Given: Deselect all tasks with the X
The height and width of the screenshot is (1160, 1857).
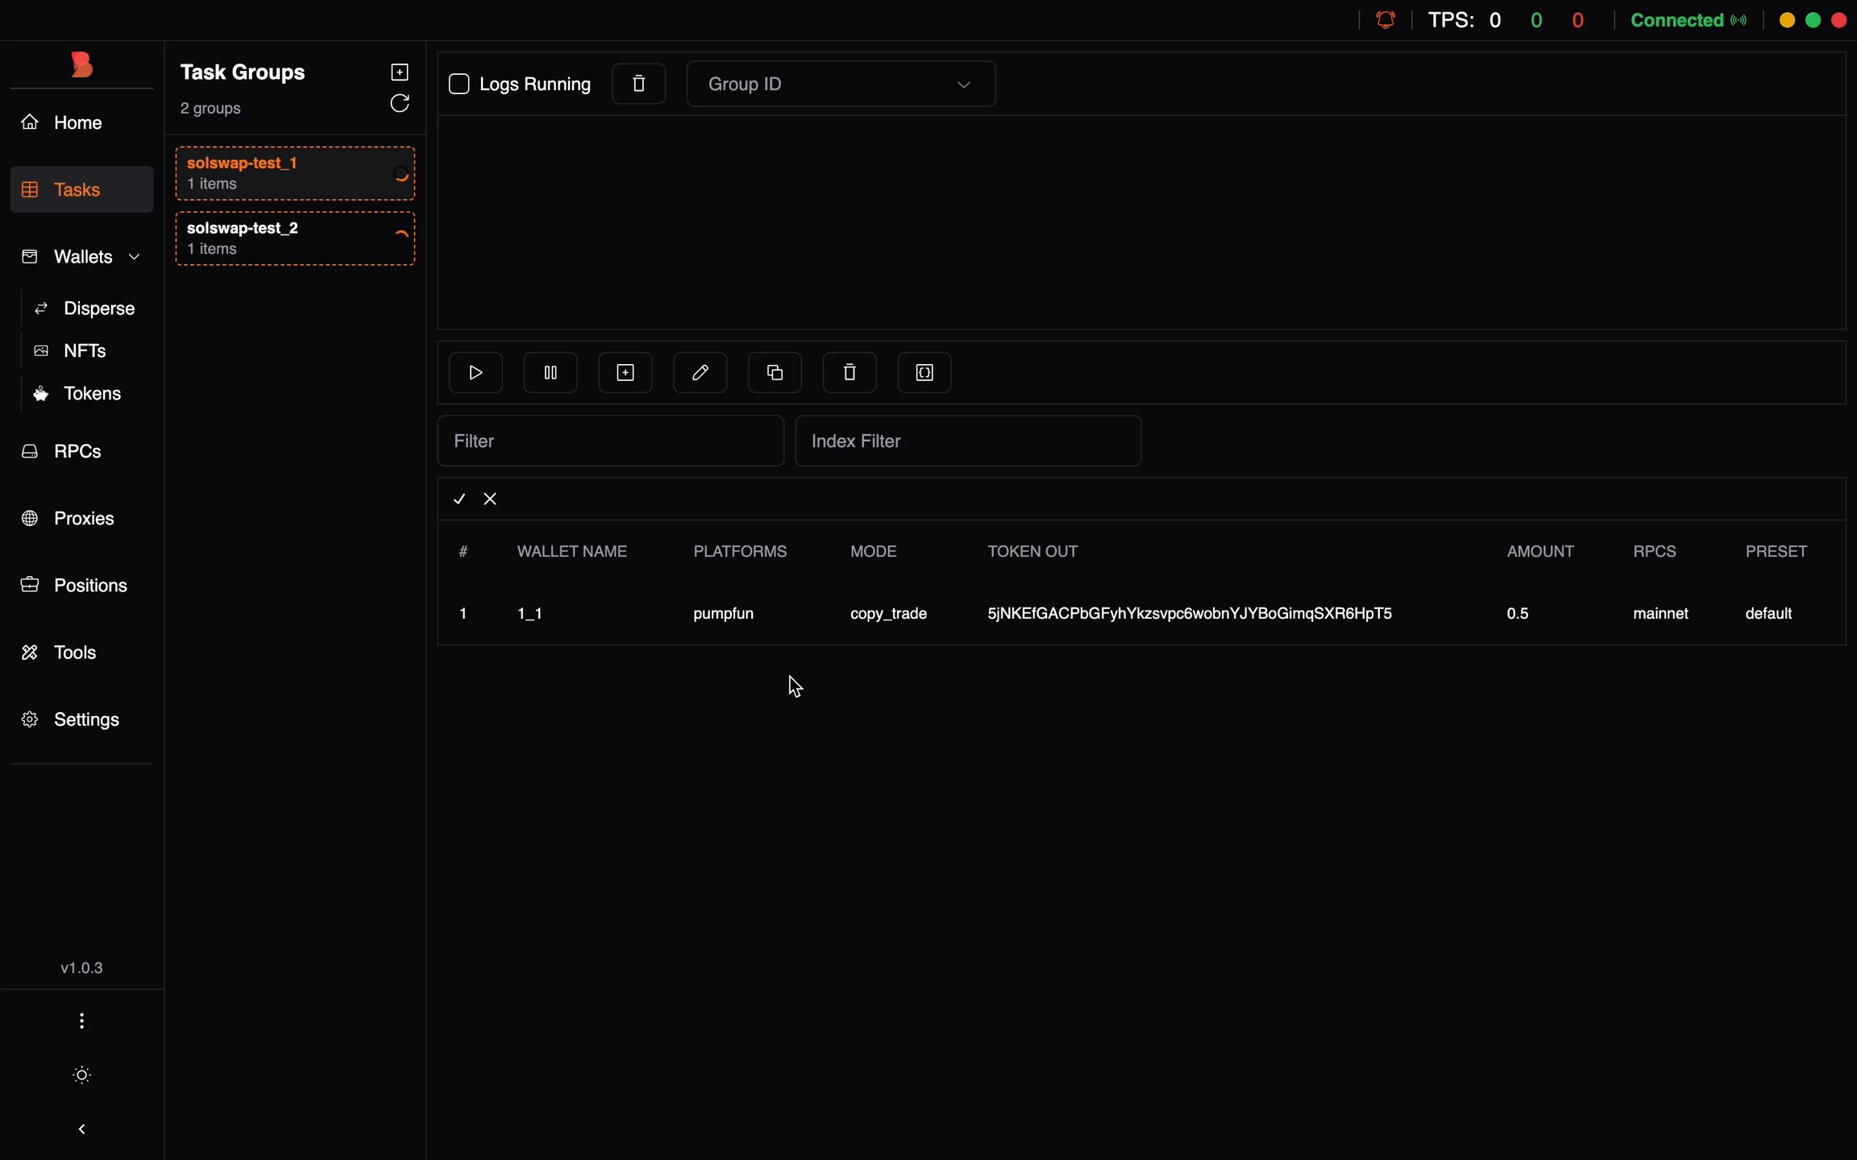Looking at the screenshot, I should [490, 499].
